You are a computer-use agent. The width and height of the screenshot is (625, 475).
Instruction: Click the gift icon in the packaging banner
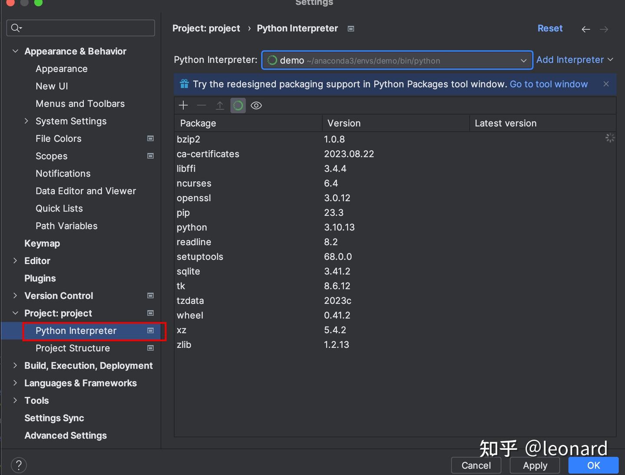[184, 84]
